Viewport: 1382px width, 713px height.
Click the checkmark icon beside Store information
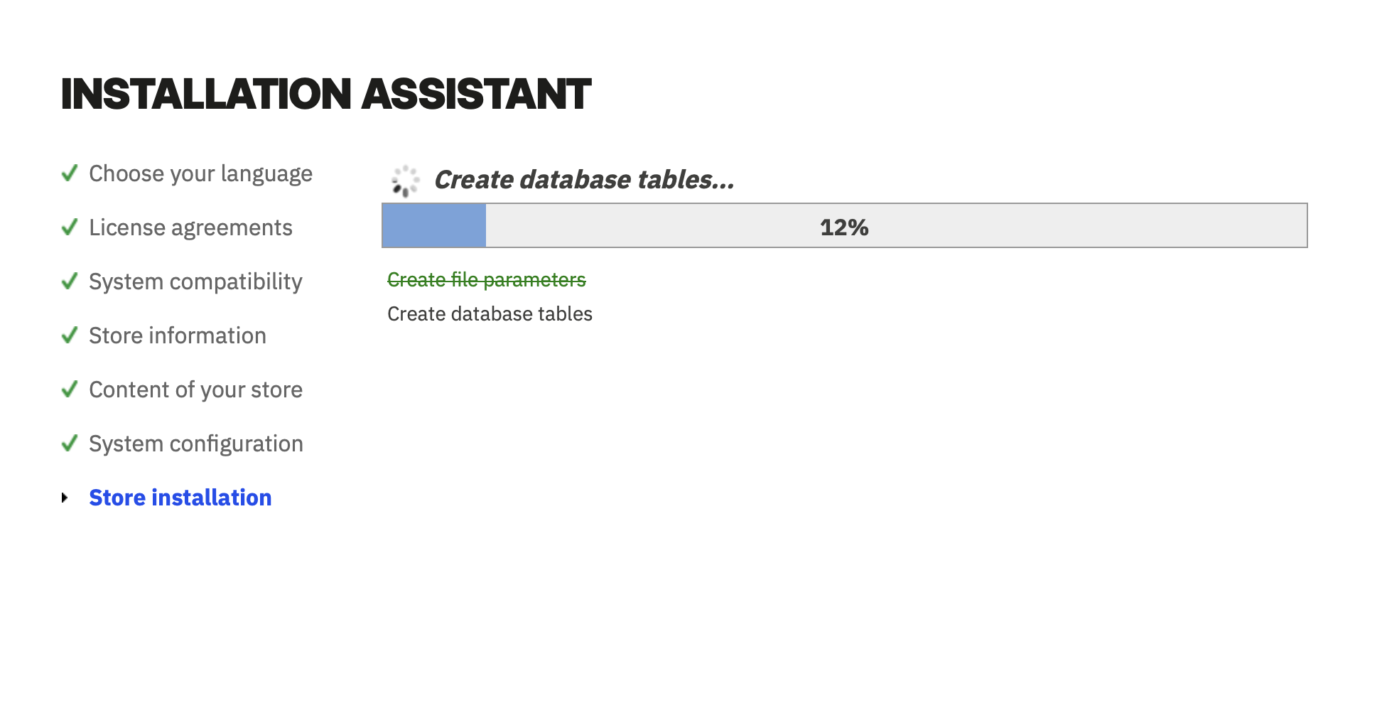pyautogui.click(x=70, y=335)
